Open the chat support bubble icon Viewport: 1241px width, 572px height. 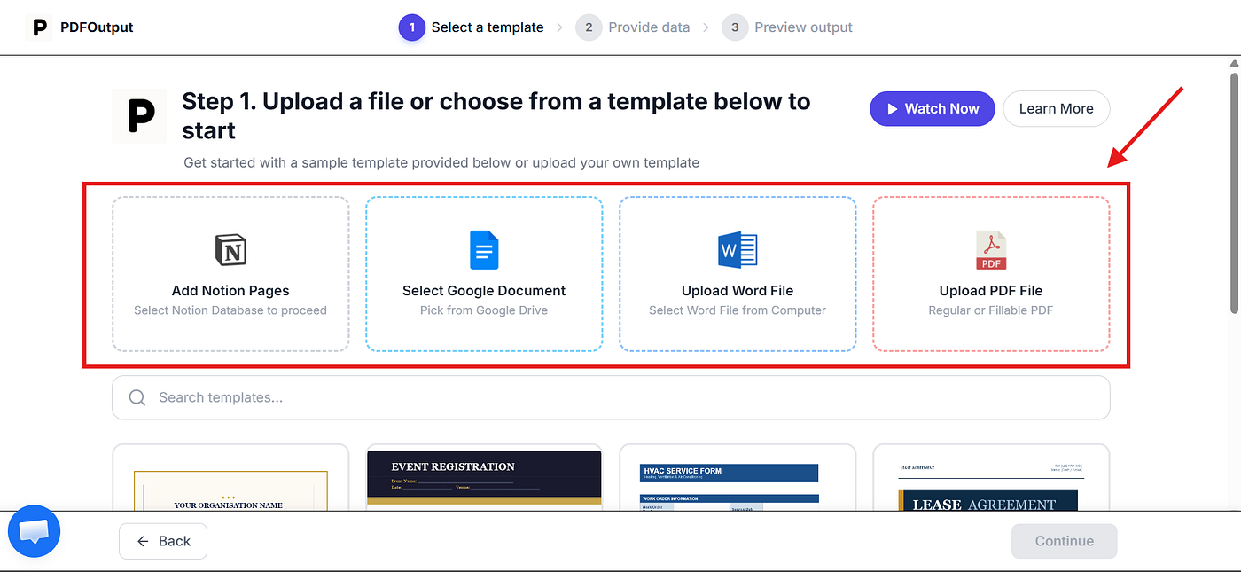[34, 532]
